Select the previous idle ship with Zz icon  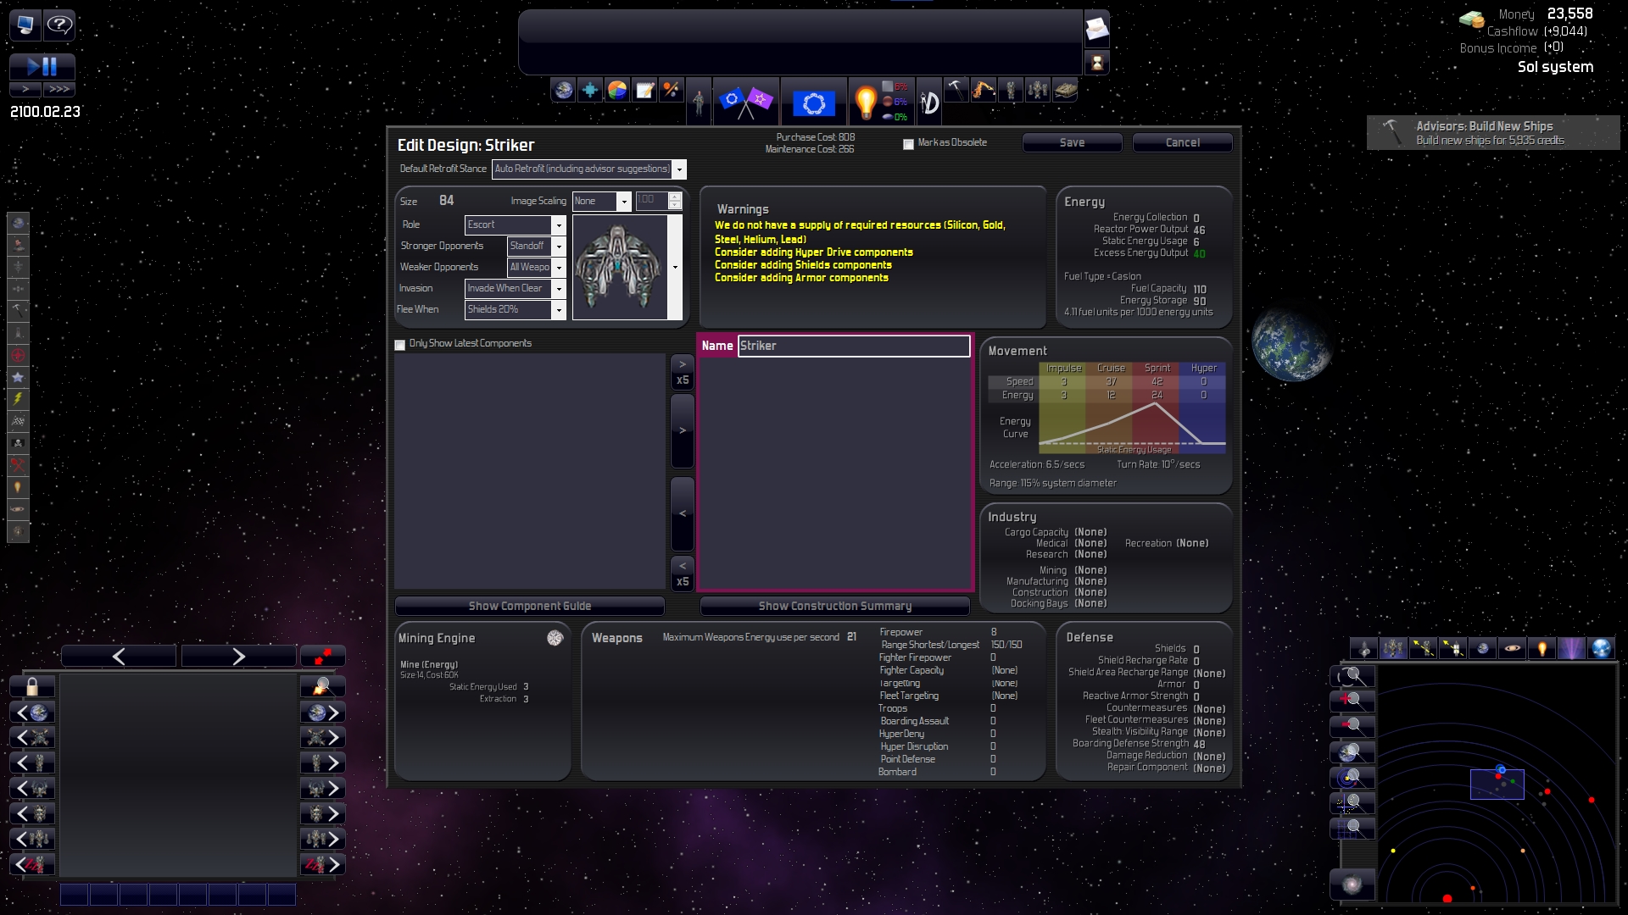tap(32, 865)
